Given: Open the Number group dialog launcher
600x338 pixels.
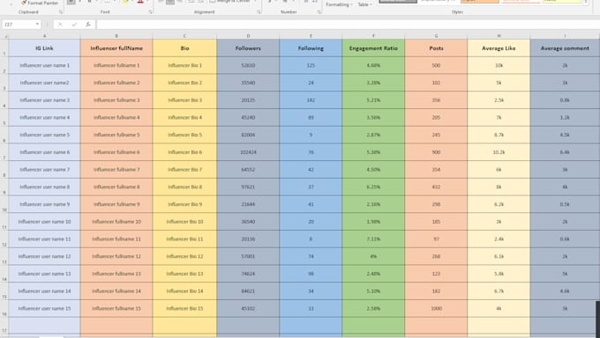Looking at the screenshot, I should pyautogui.click(x=319, y=12).
